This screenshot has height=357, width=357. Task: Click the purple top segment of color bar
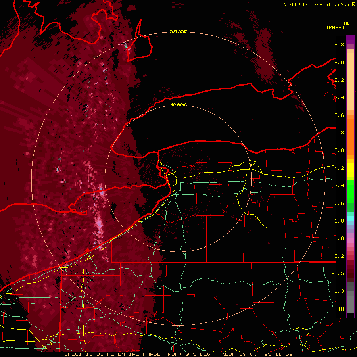point(350,40)
